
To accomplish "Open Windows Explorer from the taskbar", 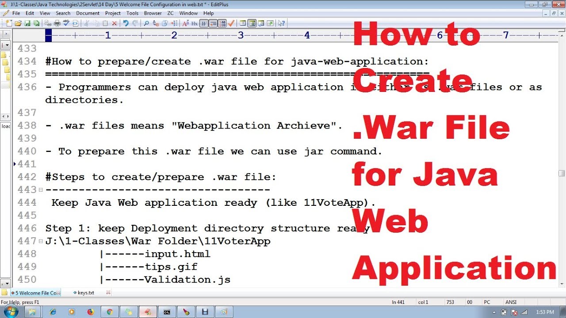I will [x=32, y=312].
